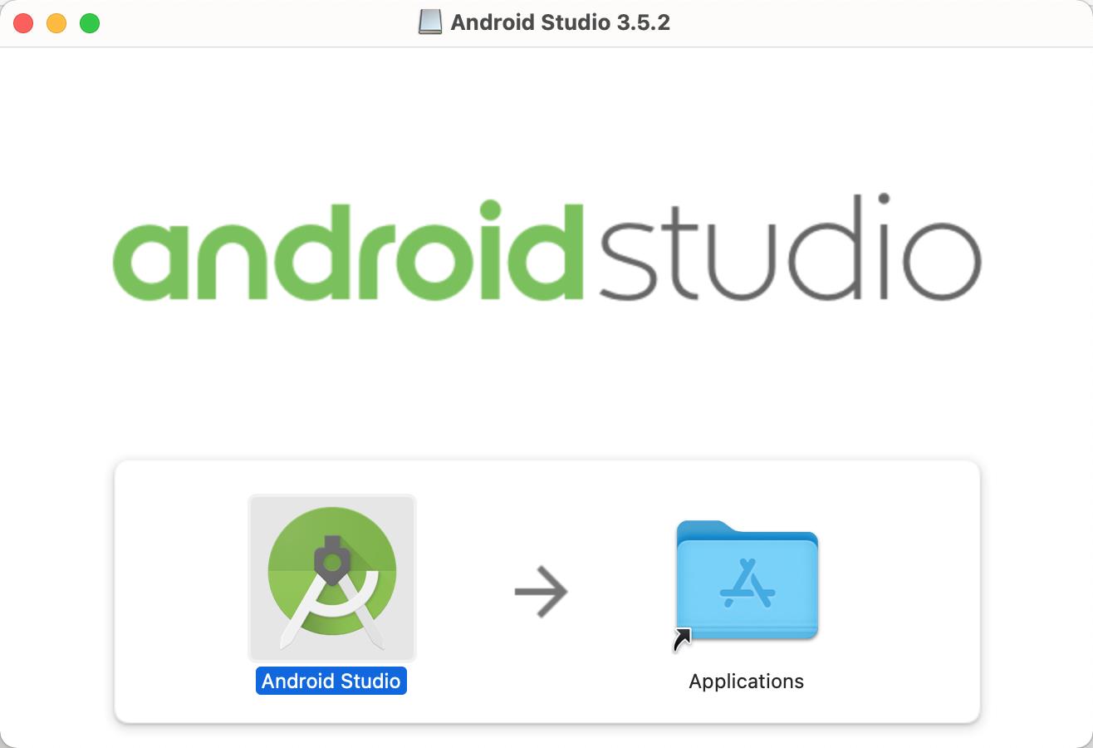This screenshot has width=1093, height=748.
Task: Select the Android Studio app icon
Action: (x=332, y=578)
